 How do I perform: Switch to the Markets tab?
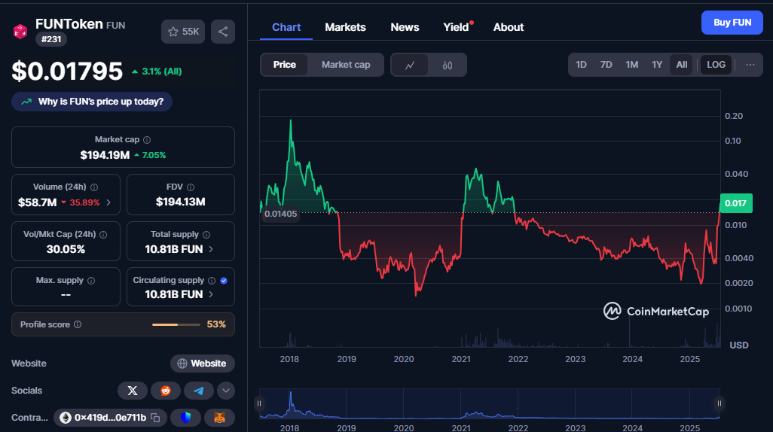click(345, 27)
